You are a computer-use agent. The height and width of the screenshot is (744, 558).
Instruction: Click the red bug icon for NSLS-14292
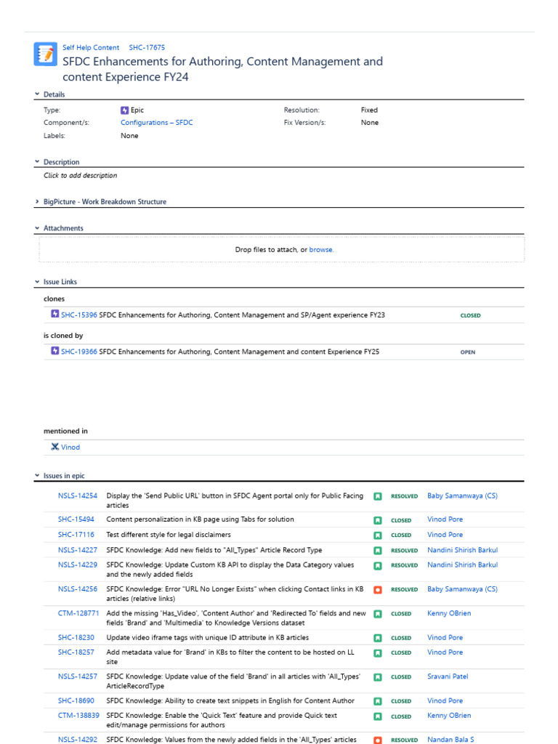click(x=378, y=740)
